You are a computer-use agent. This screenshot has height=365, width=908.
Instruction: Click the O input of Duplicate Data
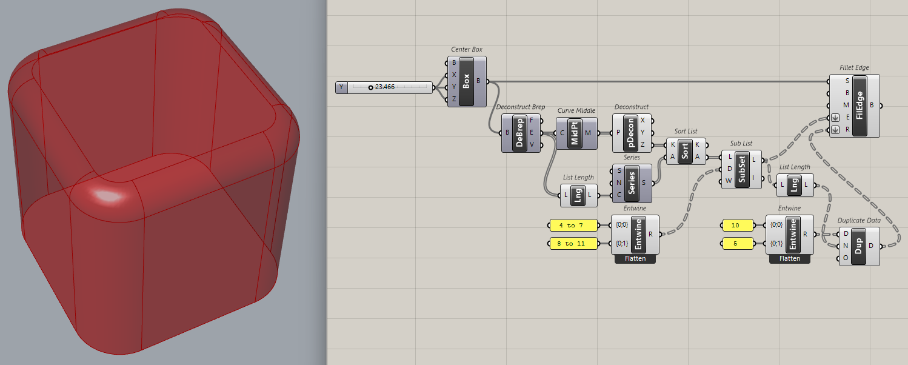846,258
